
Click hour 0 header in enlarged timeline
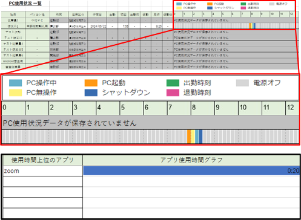pos(13,108)
